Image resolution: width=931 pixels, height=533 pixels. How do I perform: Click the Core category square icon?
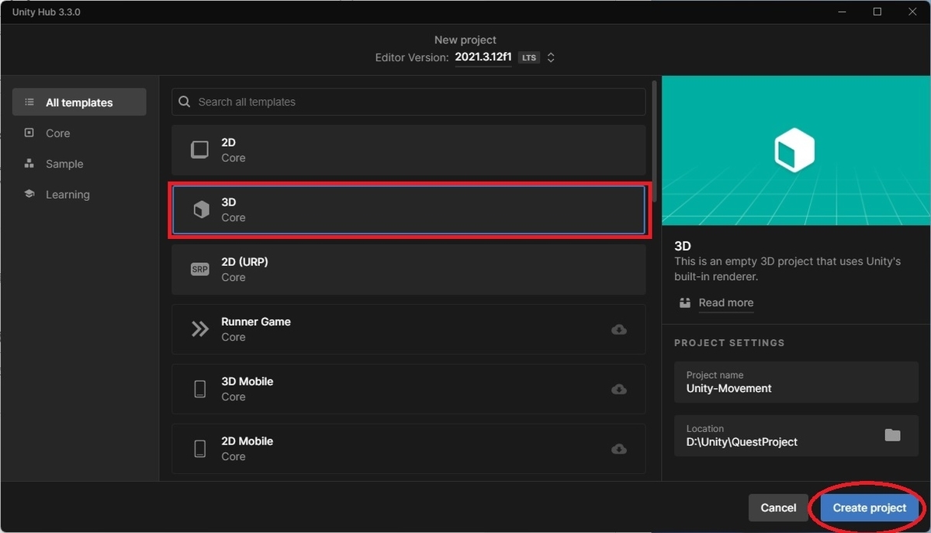click(x=29, y=133)
